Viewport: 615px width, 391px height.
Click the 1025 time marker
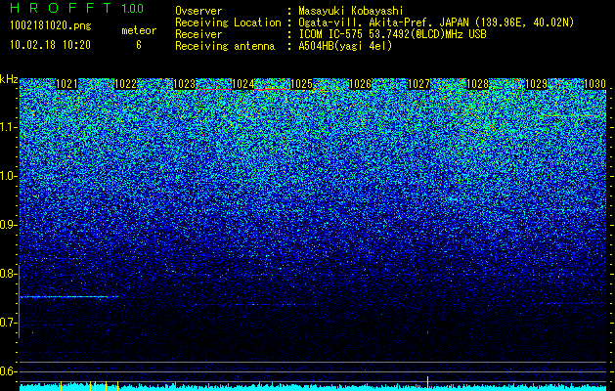(x=301, y=84)
